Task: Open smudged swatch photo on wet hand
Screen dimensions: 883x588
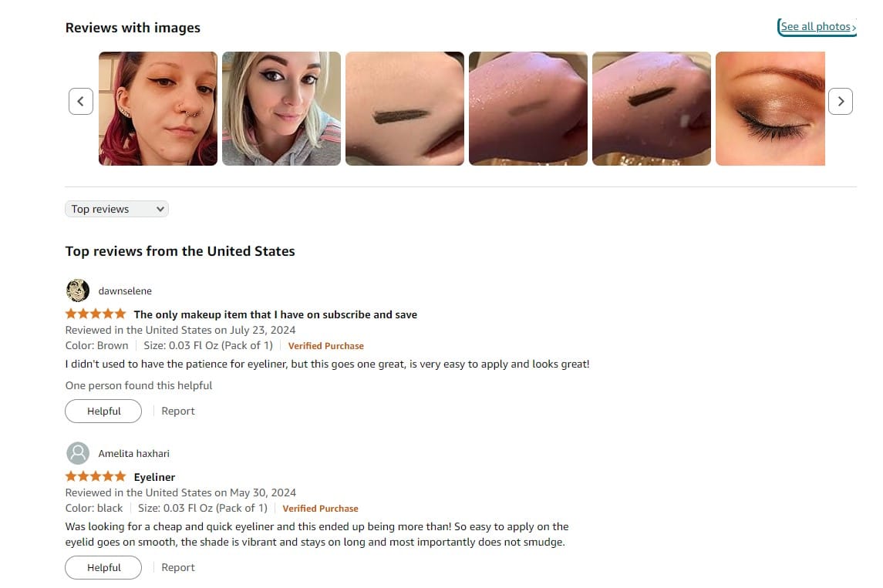Action: pyautogui.click(x=527, y=109)
